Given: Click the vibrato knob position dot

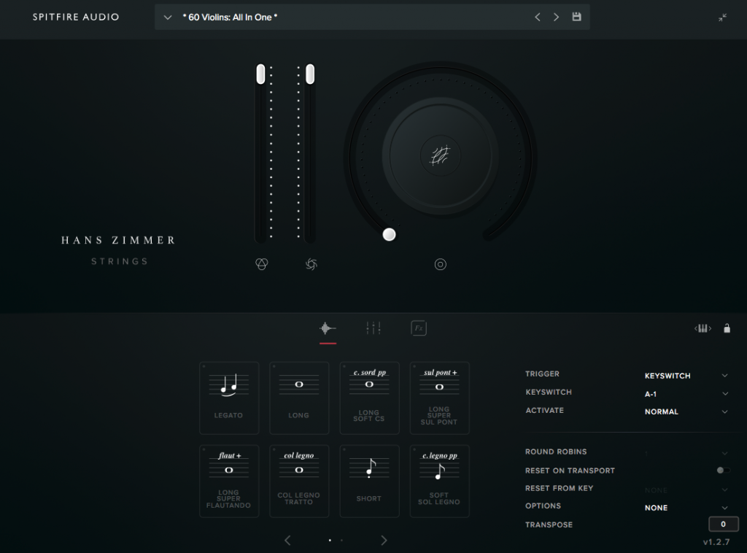Looking at the screenshot, I should coord(389,234).
